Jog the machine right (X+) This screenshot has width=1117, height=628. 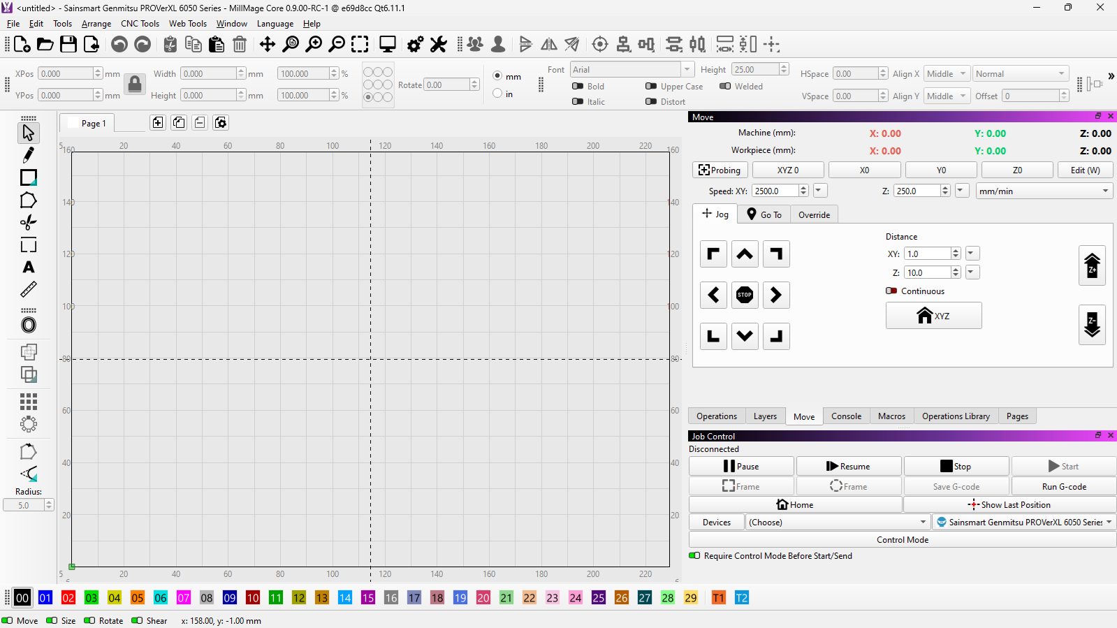(x=776, y=295)
